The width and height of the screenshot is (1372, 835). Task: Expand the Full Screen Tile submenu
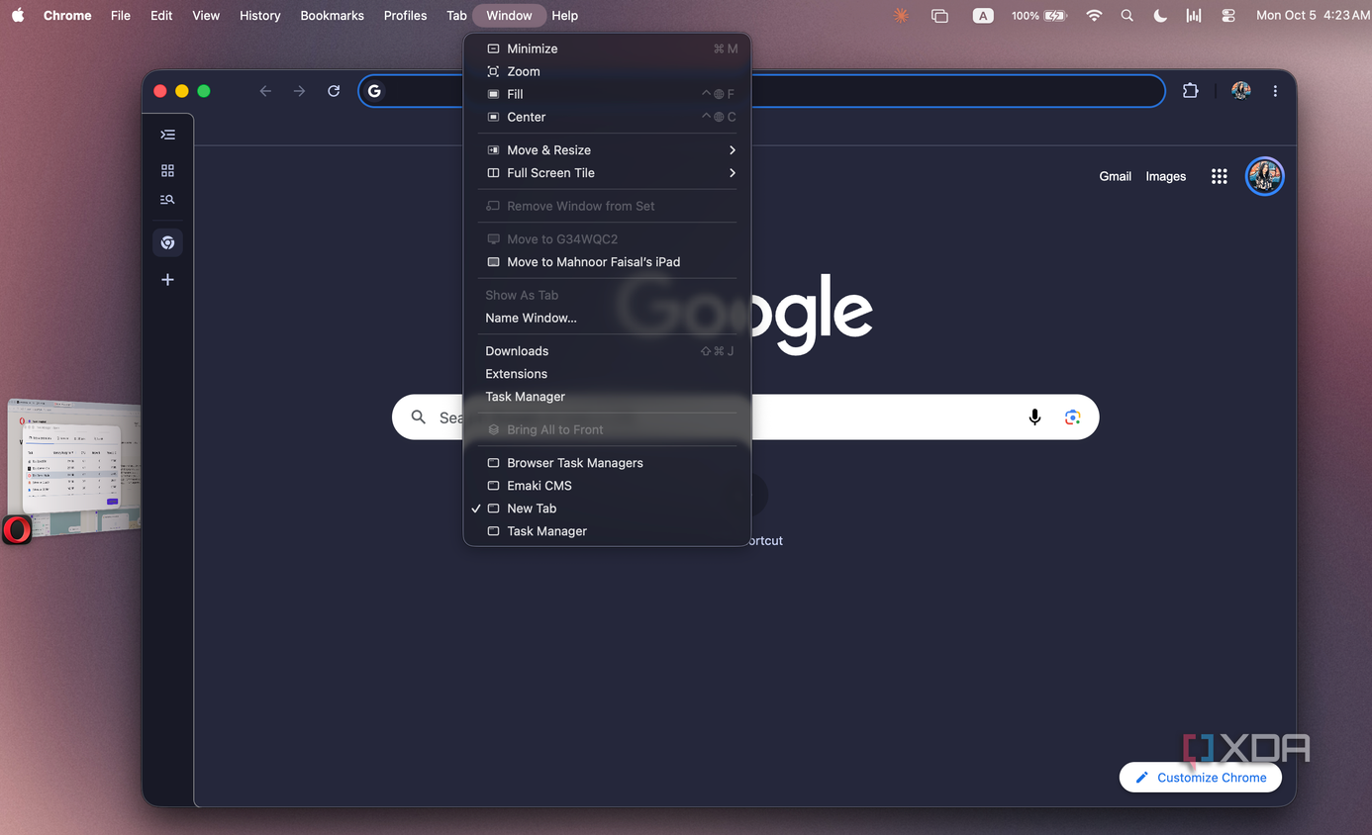(607, 173)
